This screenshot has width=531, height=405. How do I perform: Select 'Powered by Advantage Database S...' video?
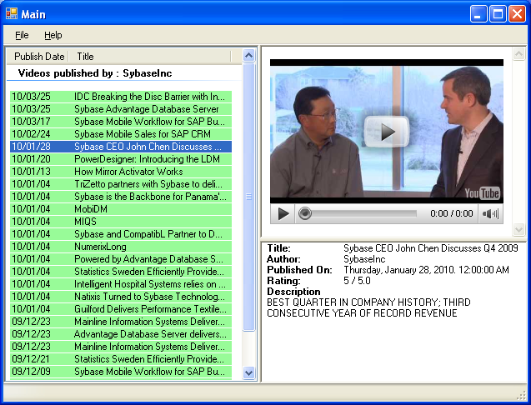pos(121,259)
